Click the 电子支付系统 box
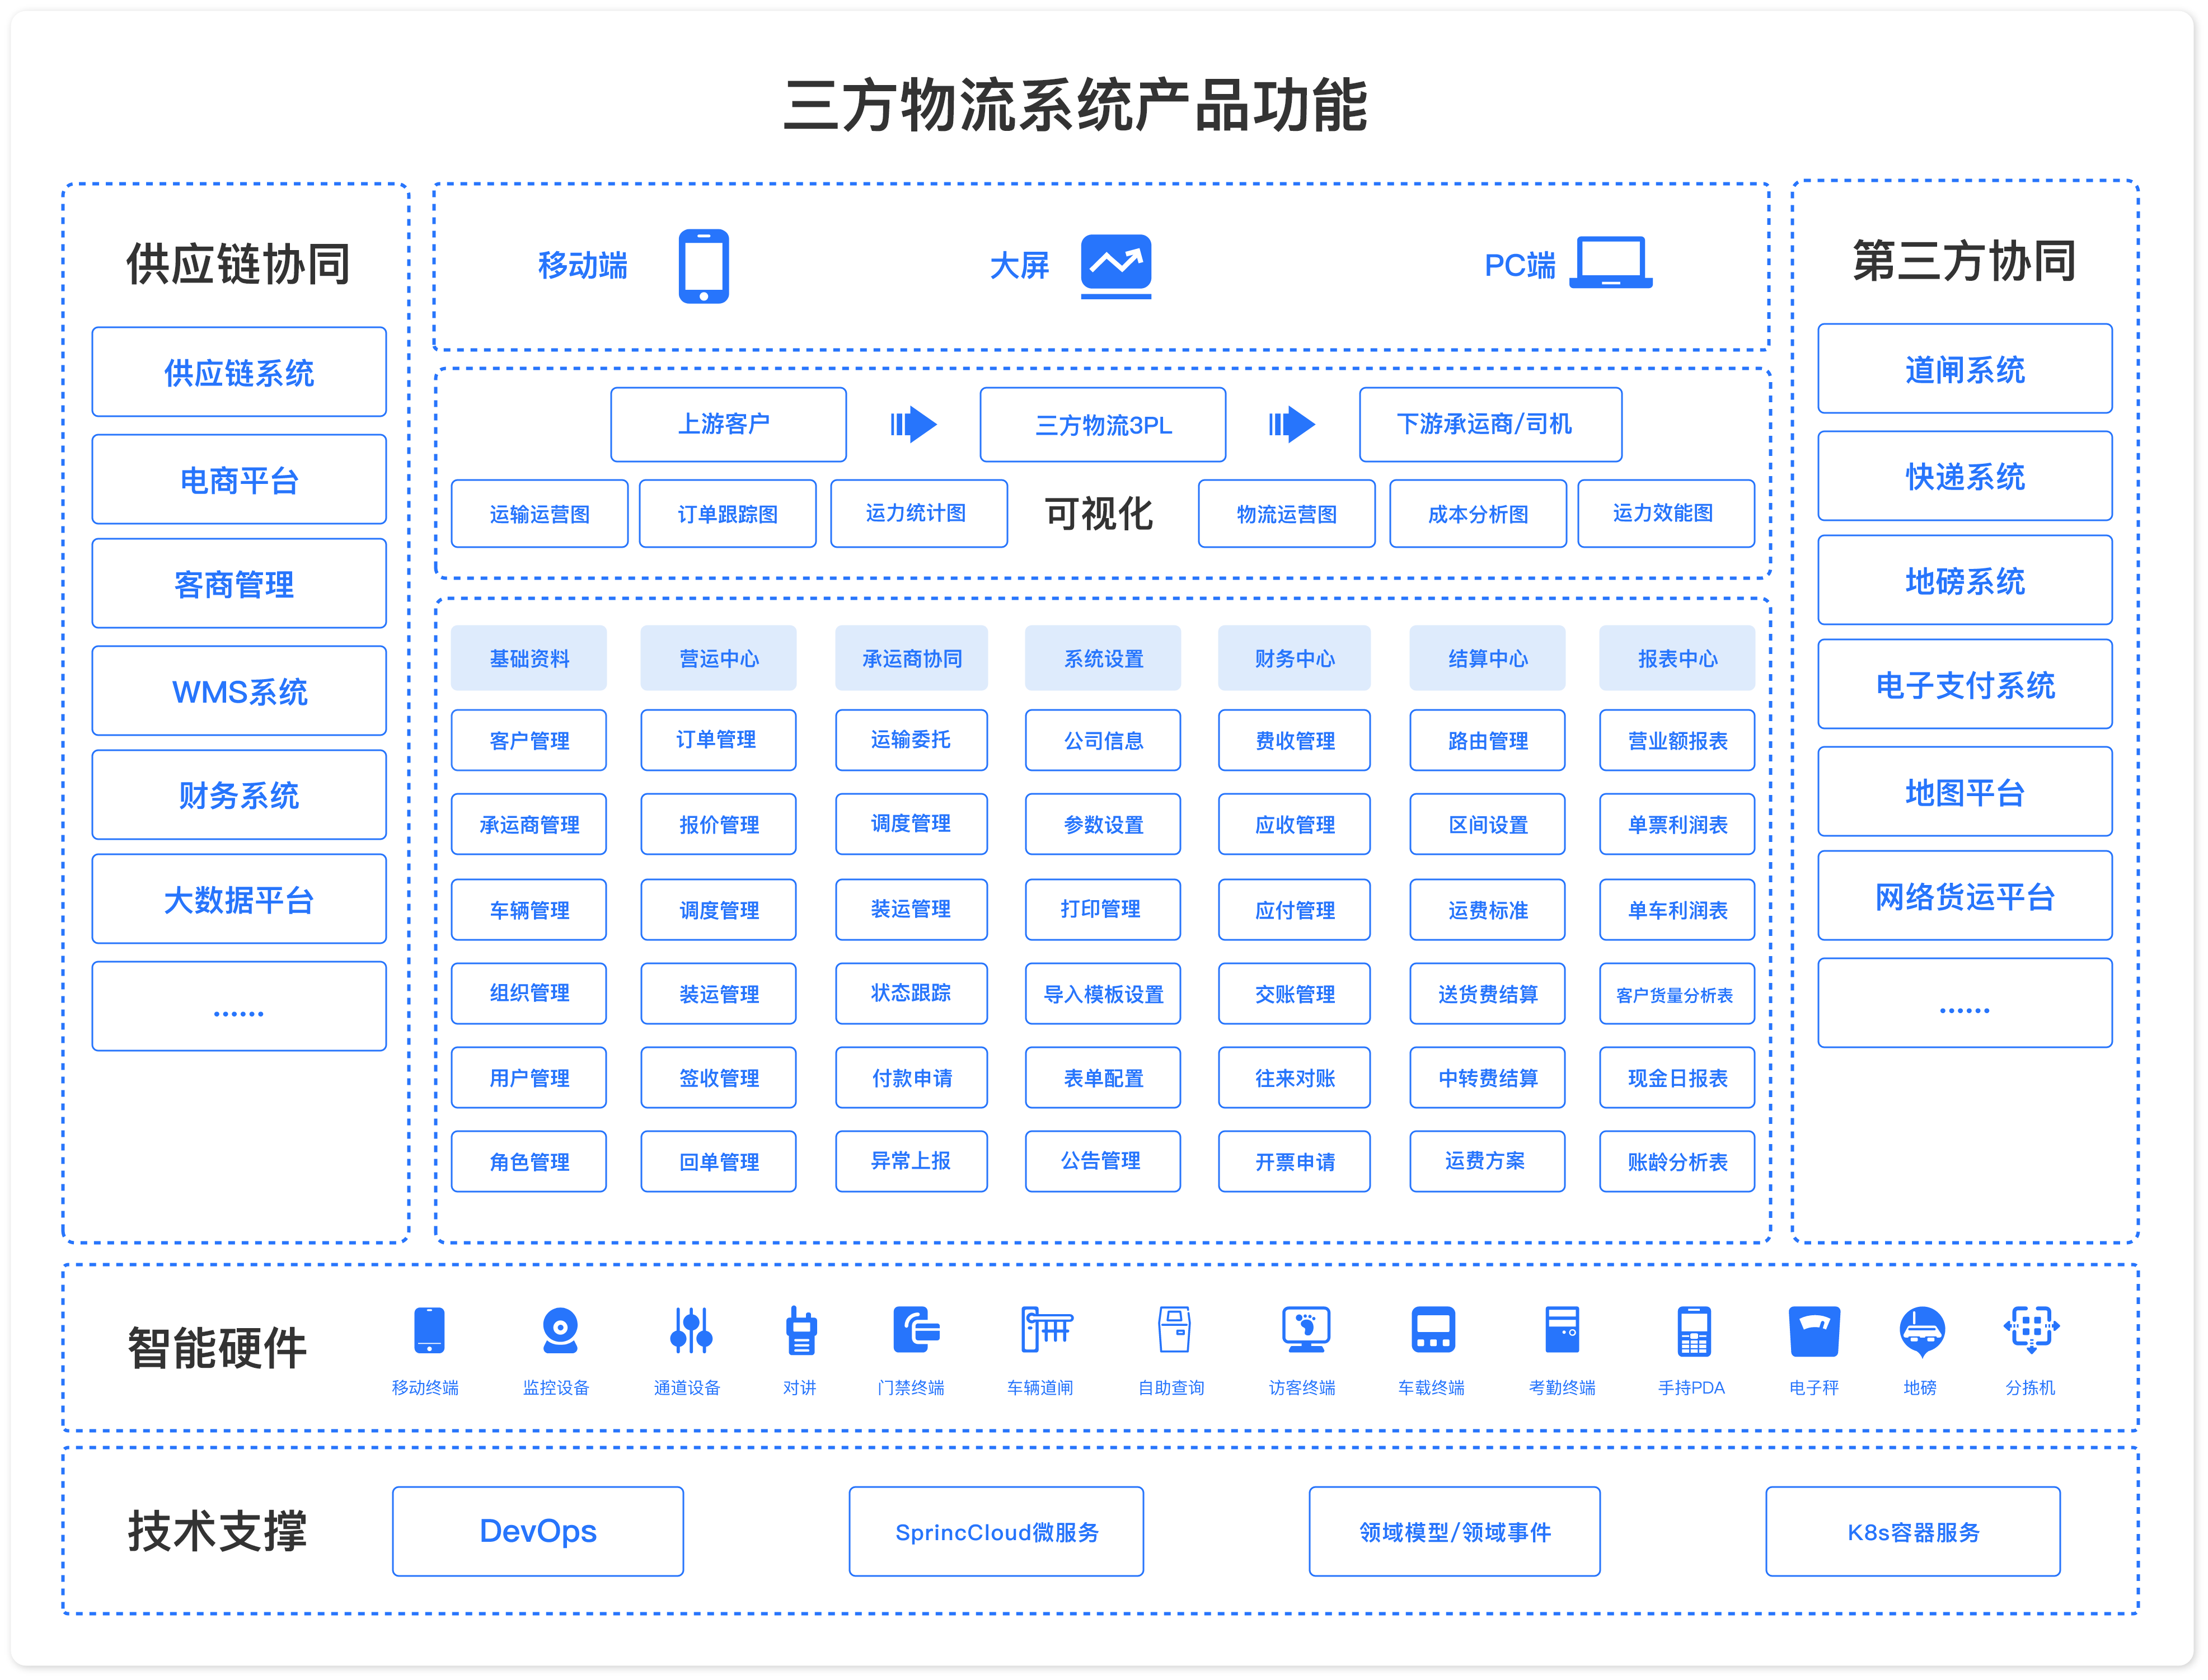The height and width of the screenshot is (1680, 2208). tap(1965, 685)
